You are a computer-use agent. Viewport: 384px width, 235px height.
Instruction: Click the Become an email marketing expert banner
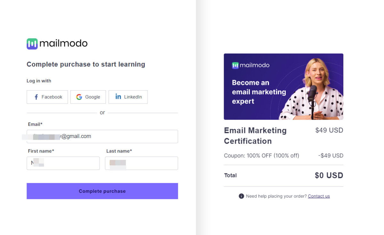(284, 87)
